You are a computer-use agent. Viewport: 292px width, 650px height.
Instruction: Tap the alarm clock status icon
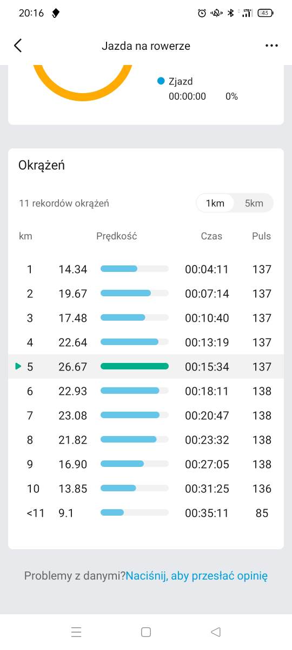tap(202, 13)
